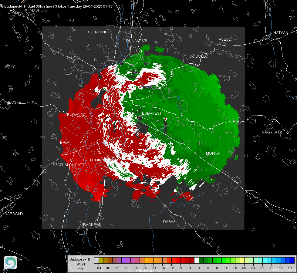This screenshot has height=273, width=297.
Task: Click the DUNAKESZI city label
Action: [137, 41]
